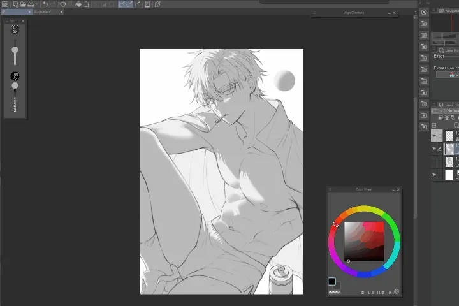Toggle visibility eye of the selected layer
Image resolution: width=459 pixels, height=306 pixels.
(434, 149)
